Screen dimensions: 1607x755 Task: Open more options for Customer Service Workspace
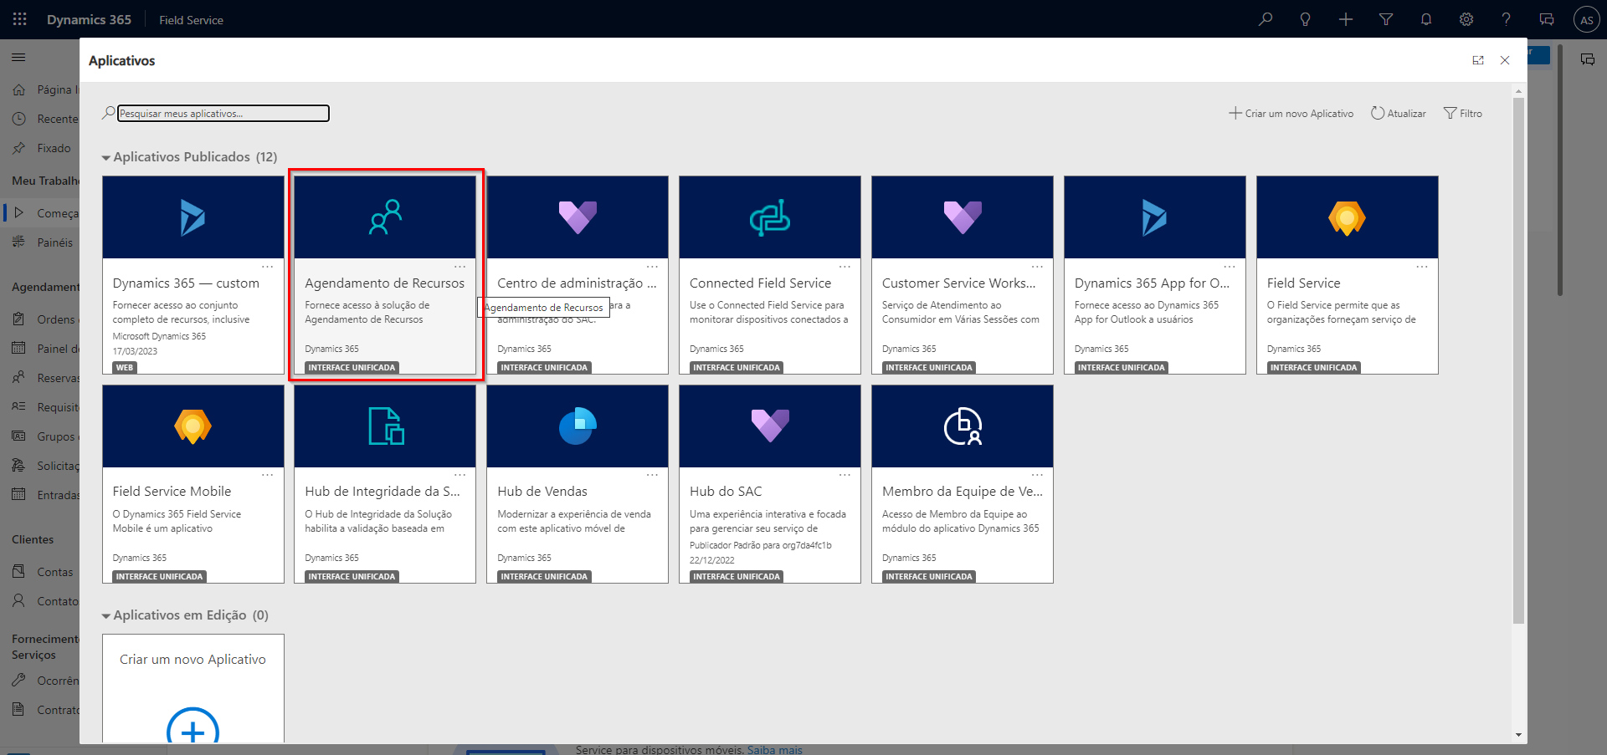[x=1037, y=267]
